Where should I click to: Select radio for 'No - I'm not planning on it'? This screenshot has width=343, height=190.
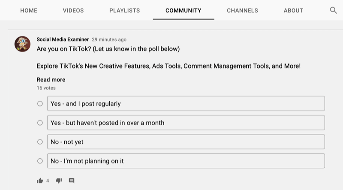point(40,161)
